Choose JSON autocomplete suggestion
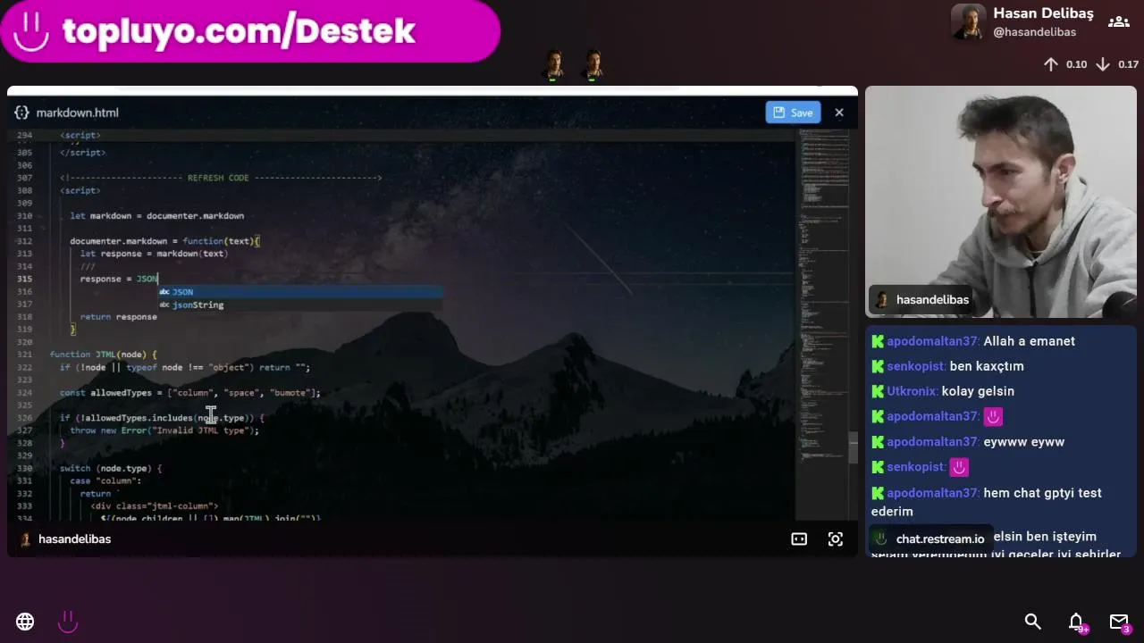 [300, 292]
